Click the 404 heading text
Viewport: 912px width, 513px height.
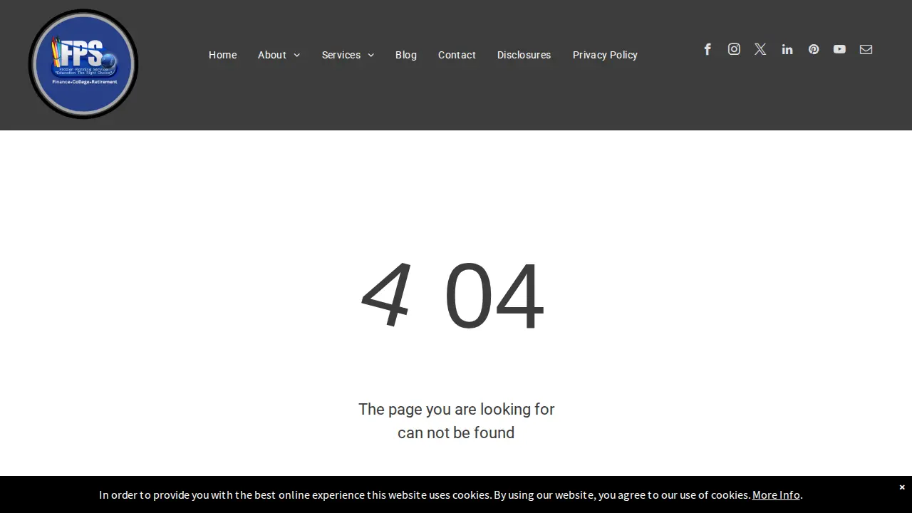[x=453, y=296]
